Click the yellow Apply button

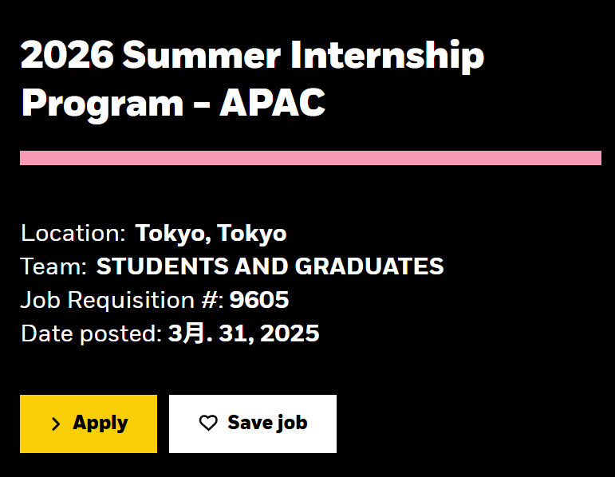[89, 424]
